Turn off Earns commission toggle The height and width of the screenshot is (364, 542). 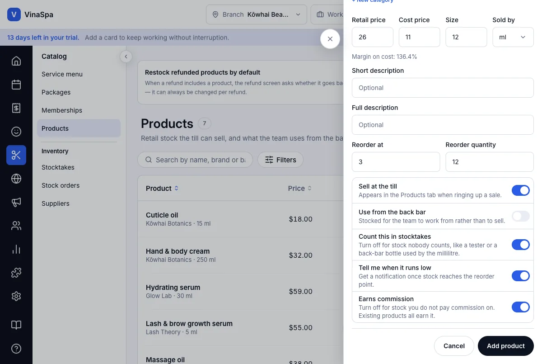520,307
